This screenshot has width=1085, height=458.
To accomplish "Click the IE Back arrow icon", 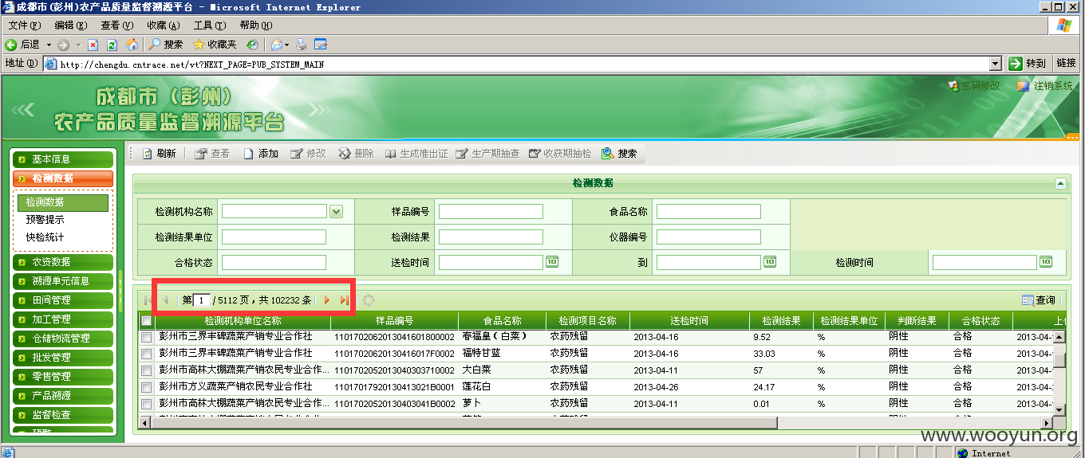I will (x=11, y=45).
